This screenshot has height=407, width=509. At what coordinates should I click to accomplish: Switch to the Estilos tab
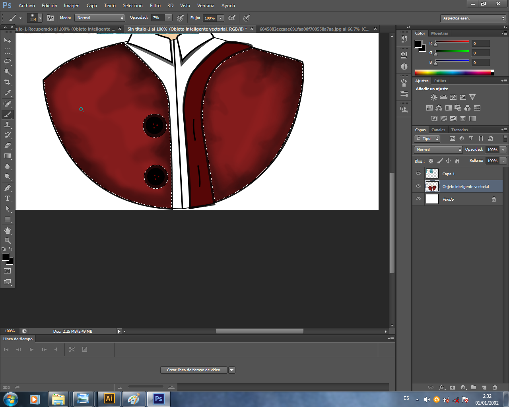click(440, 81)
